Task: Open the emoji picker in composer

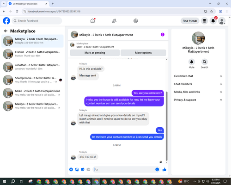Action: 157,170
